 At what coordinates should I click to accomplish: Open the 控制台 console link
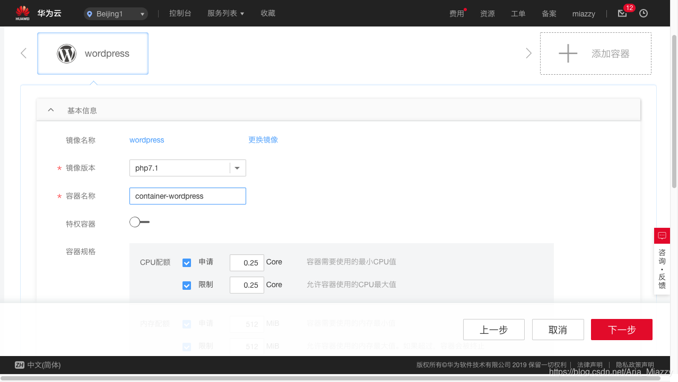(x=180, y=13)
